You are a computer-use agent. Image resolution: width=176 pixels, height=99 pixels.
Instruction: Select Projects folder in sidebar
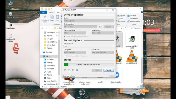pos(50,48)
